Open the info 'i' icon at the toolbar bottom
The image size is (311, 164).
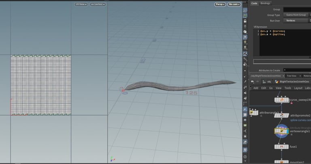[245, 157]
